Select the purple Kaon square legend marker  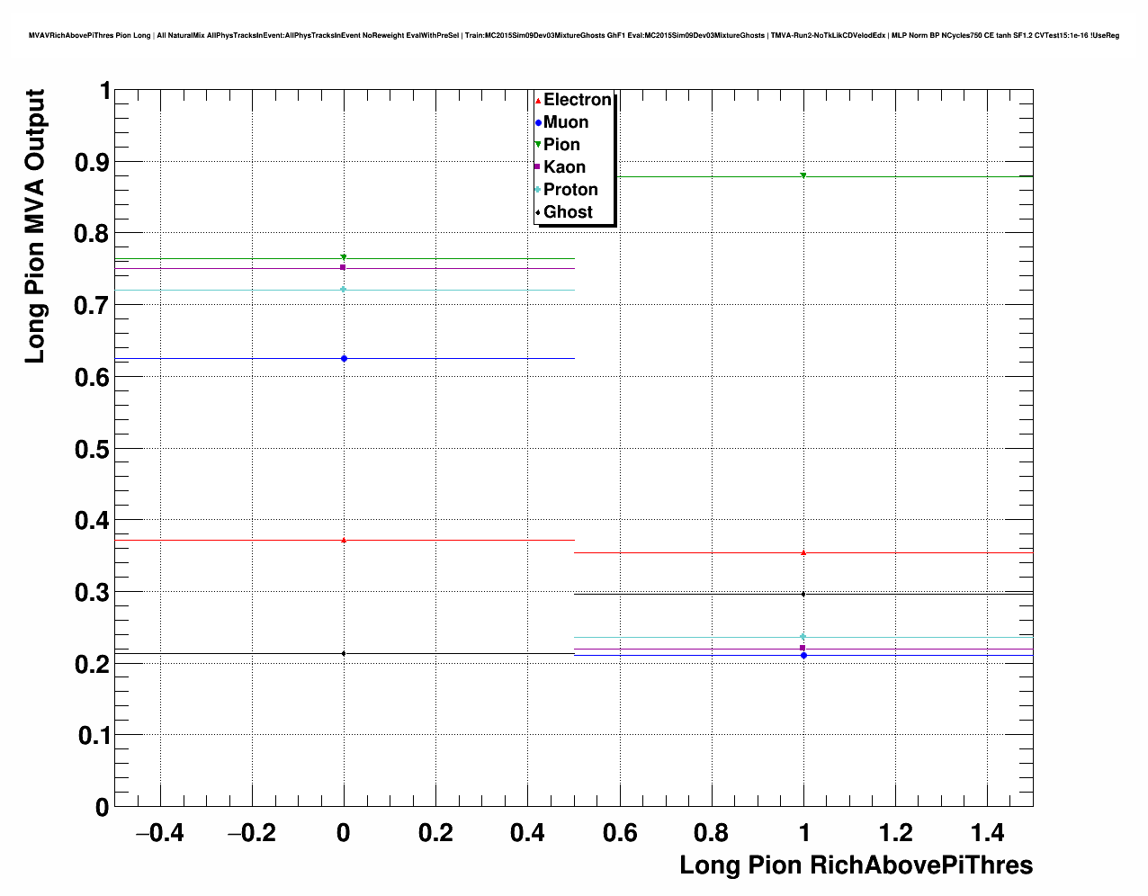pyautogui.click(x=538, y=167)
